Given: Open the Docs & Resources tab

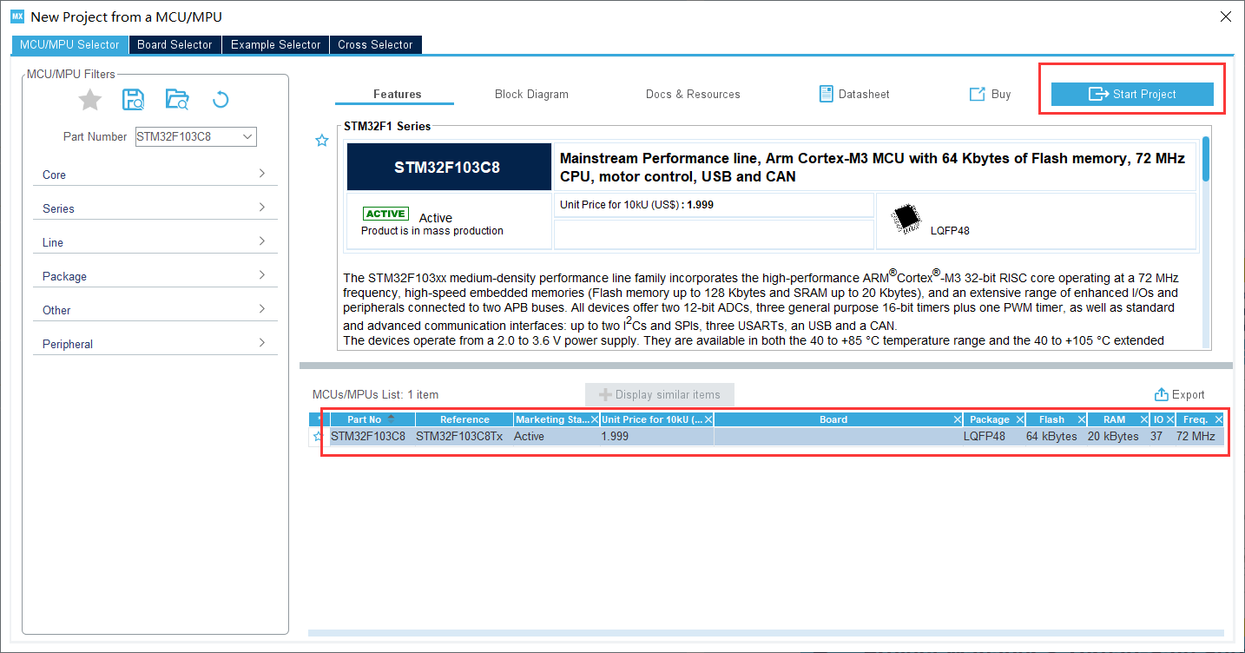Looking at the screenshot, I should [693, 94].
